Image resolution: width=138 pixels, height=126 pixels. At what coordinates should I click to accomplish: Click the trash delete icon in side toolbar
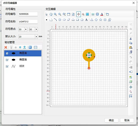[x=131, y=52]
